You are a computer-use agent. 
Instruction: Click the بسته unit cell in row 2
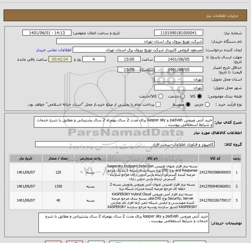tap(90, 186)
